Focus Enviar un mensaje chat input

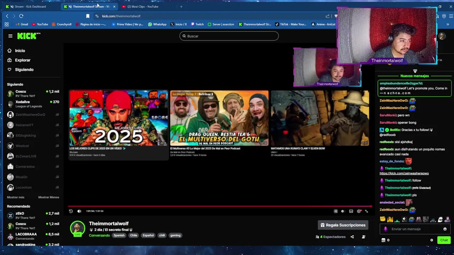414,229
